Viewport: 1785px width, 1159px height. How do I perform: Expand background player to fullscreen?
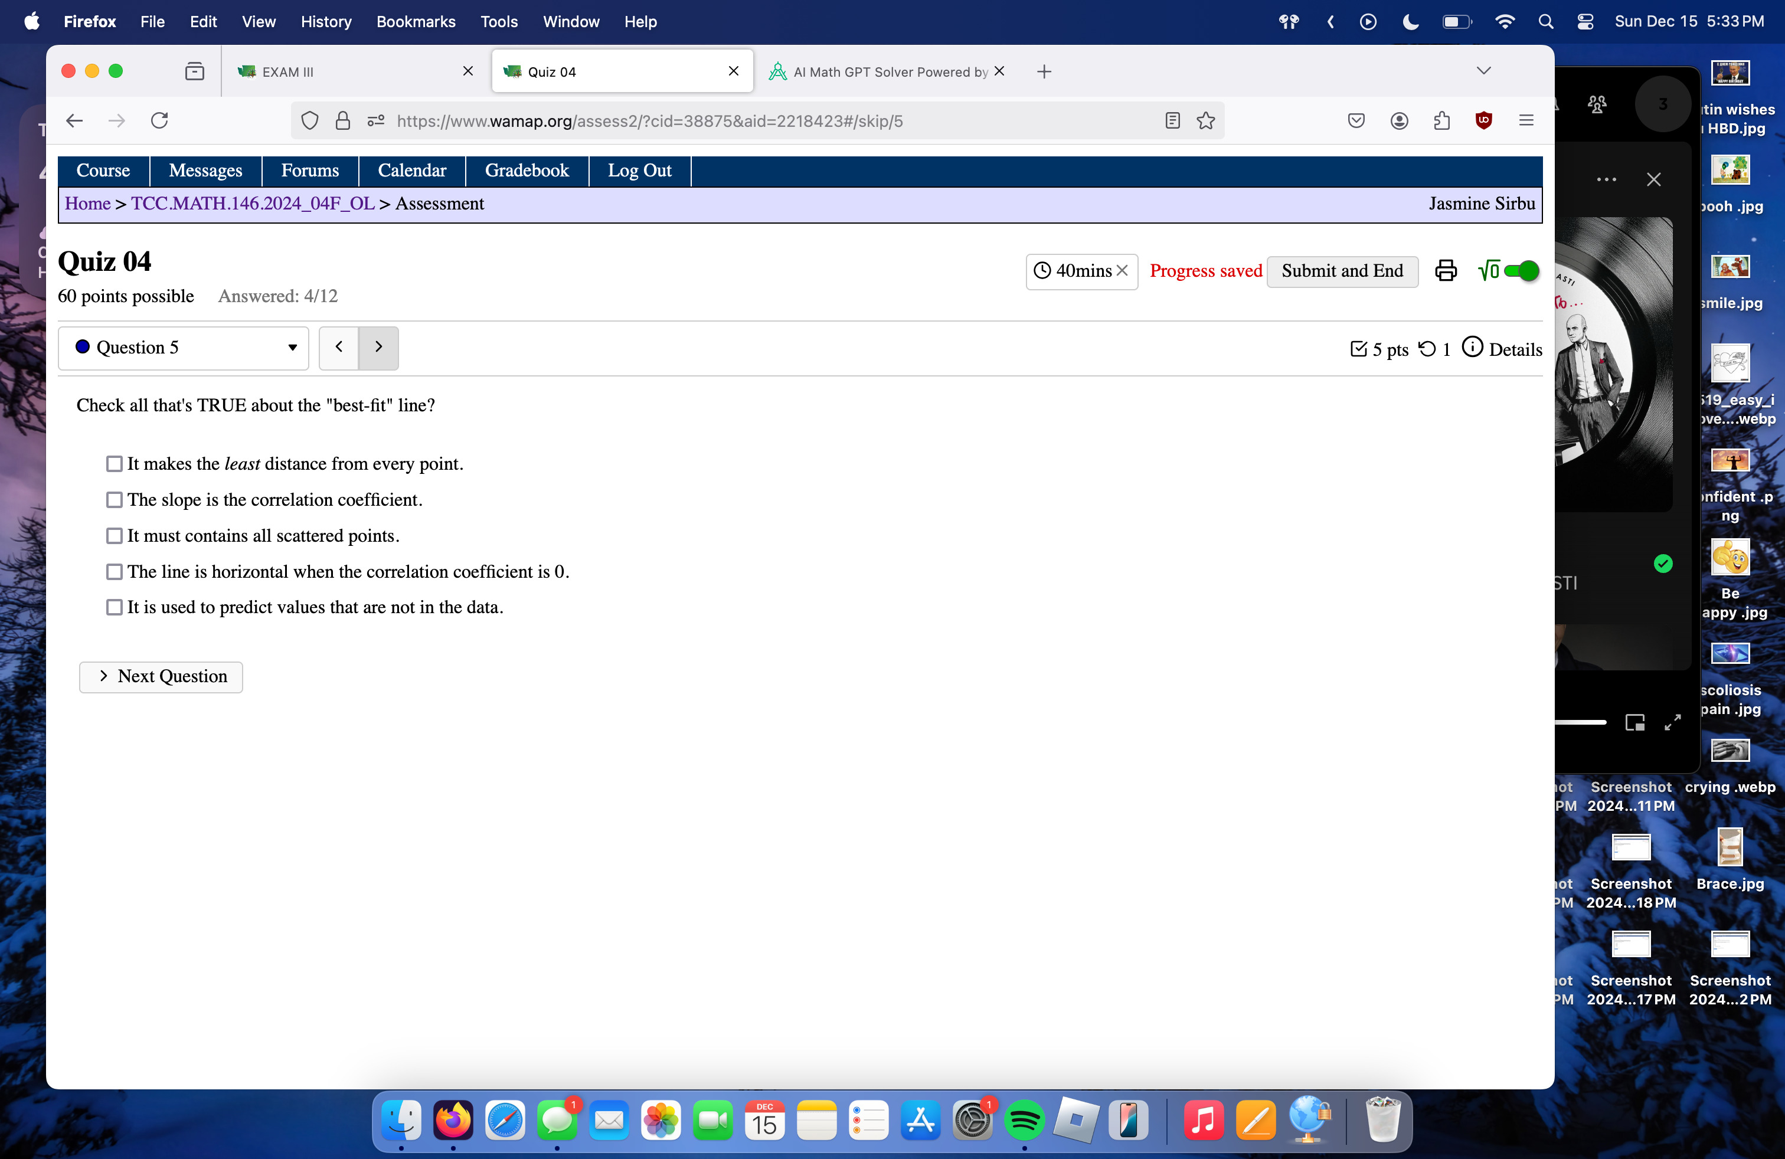pos(1672,723)
